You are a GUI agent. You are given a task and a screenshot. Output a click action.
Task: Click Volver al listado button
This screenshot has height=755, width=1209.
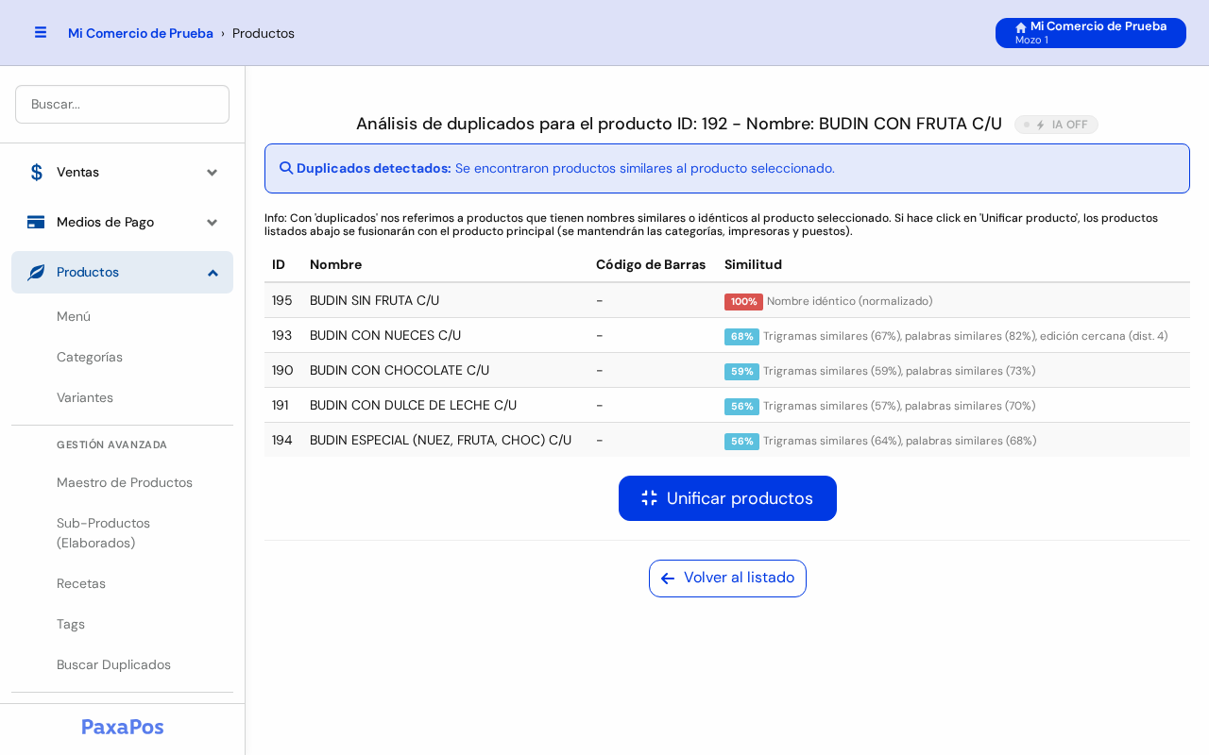pyautogui.click(x=727, y=579)
